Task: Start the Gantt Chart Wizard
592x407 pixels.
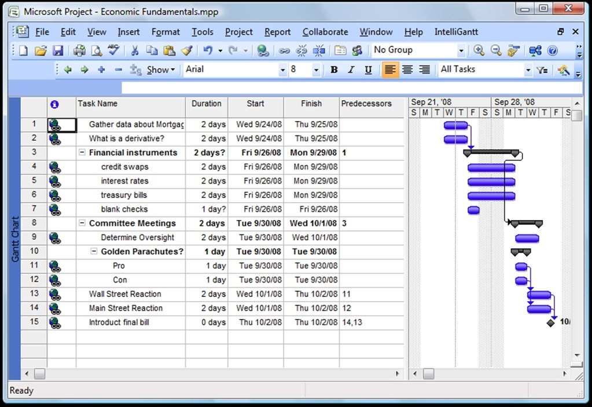Action: pos(513,50)
